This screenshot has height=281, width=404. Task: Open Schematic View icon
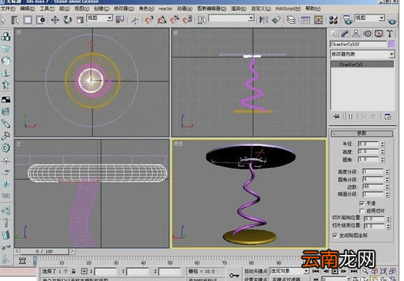(x=319, y=20)
